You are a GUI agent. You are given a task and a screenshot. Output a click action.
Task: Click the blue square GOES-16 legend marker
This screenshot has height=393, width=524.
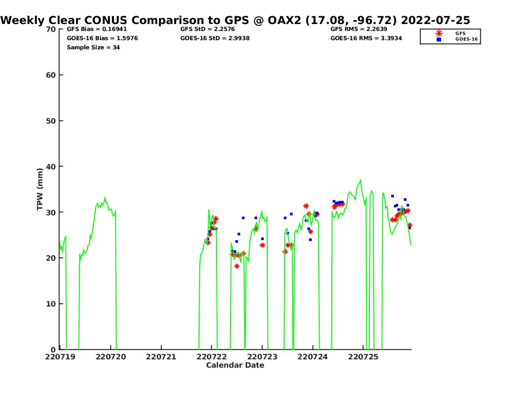(439, 39)
